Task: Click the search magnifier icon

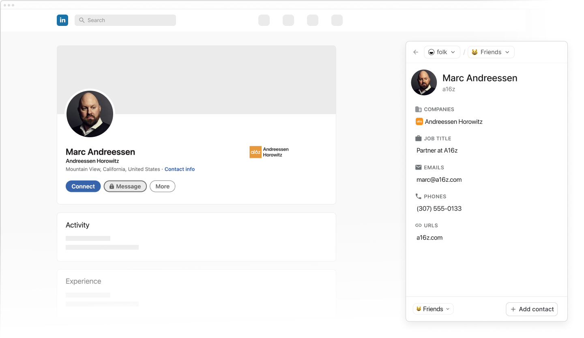Action: tap(81, 20)
